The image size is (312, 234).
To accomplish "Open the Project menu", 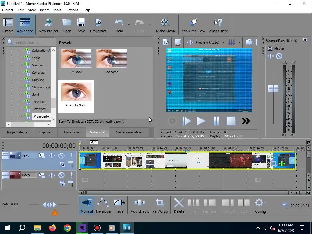I will pyautogui.click(x=8, y=10).
